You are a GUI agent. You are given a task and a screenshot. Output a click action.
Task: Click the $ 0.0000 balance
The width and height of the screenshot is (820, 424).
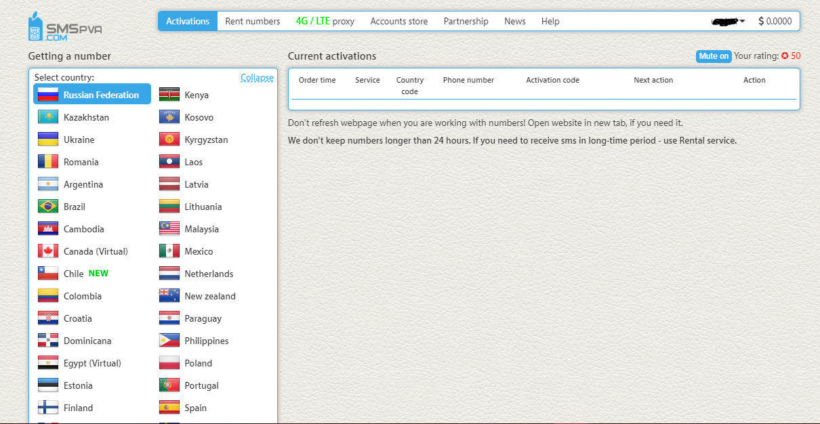(775, 21)
